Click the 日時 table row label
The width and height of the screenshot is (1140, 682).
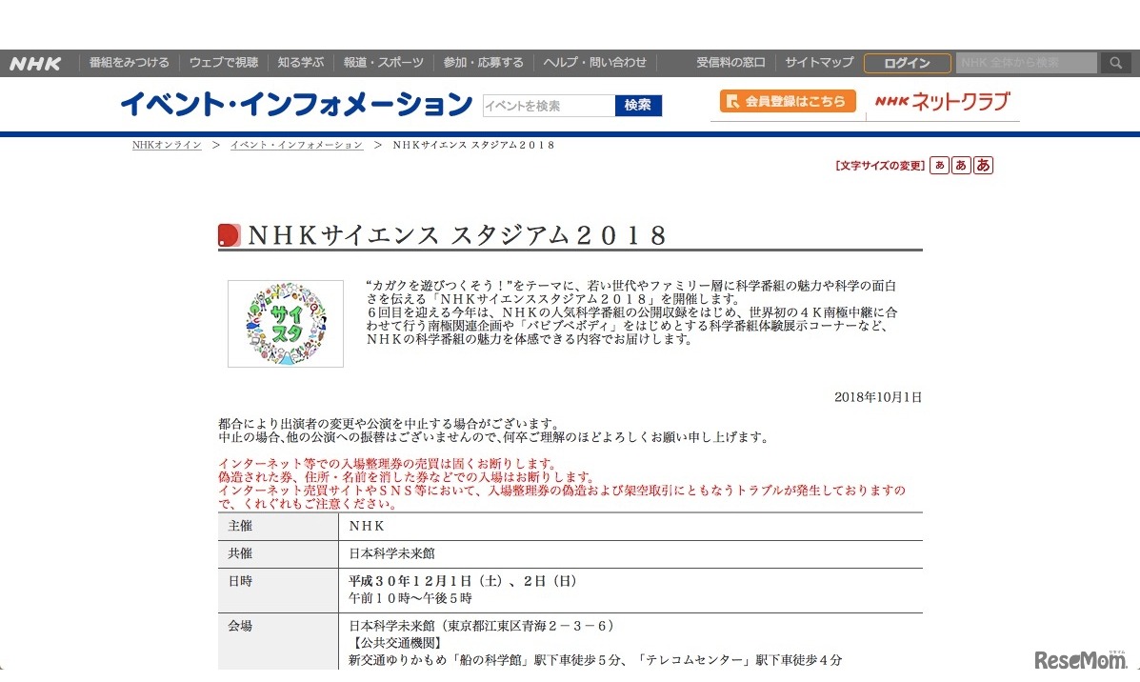pos(240,581)
